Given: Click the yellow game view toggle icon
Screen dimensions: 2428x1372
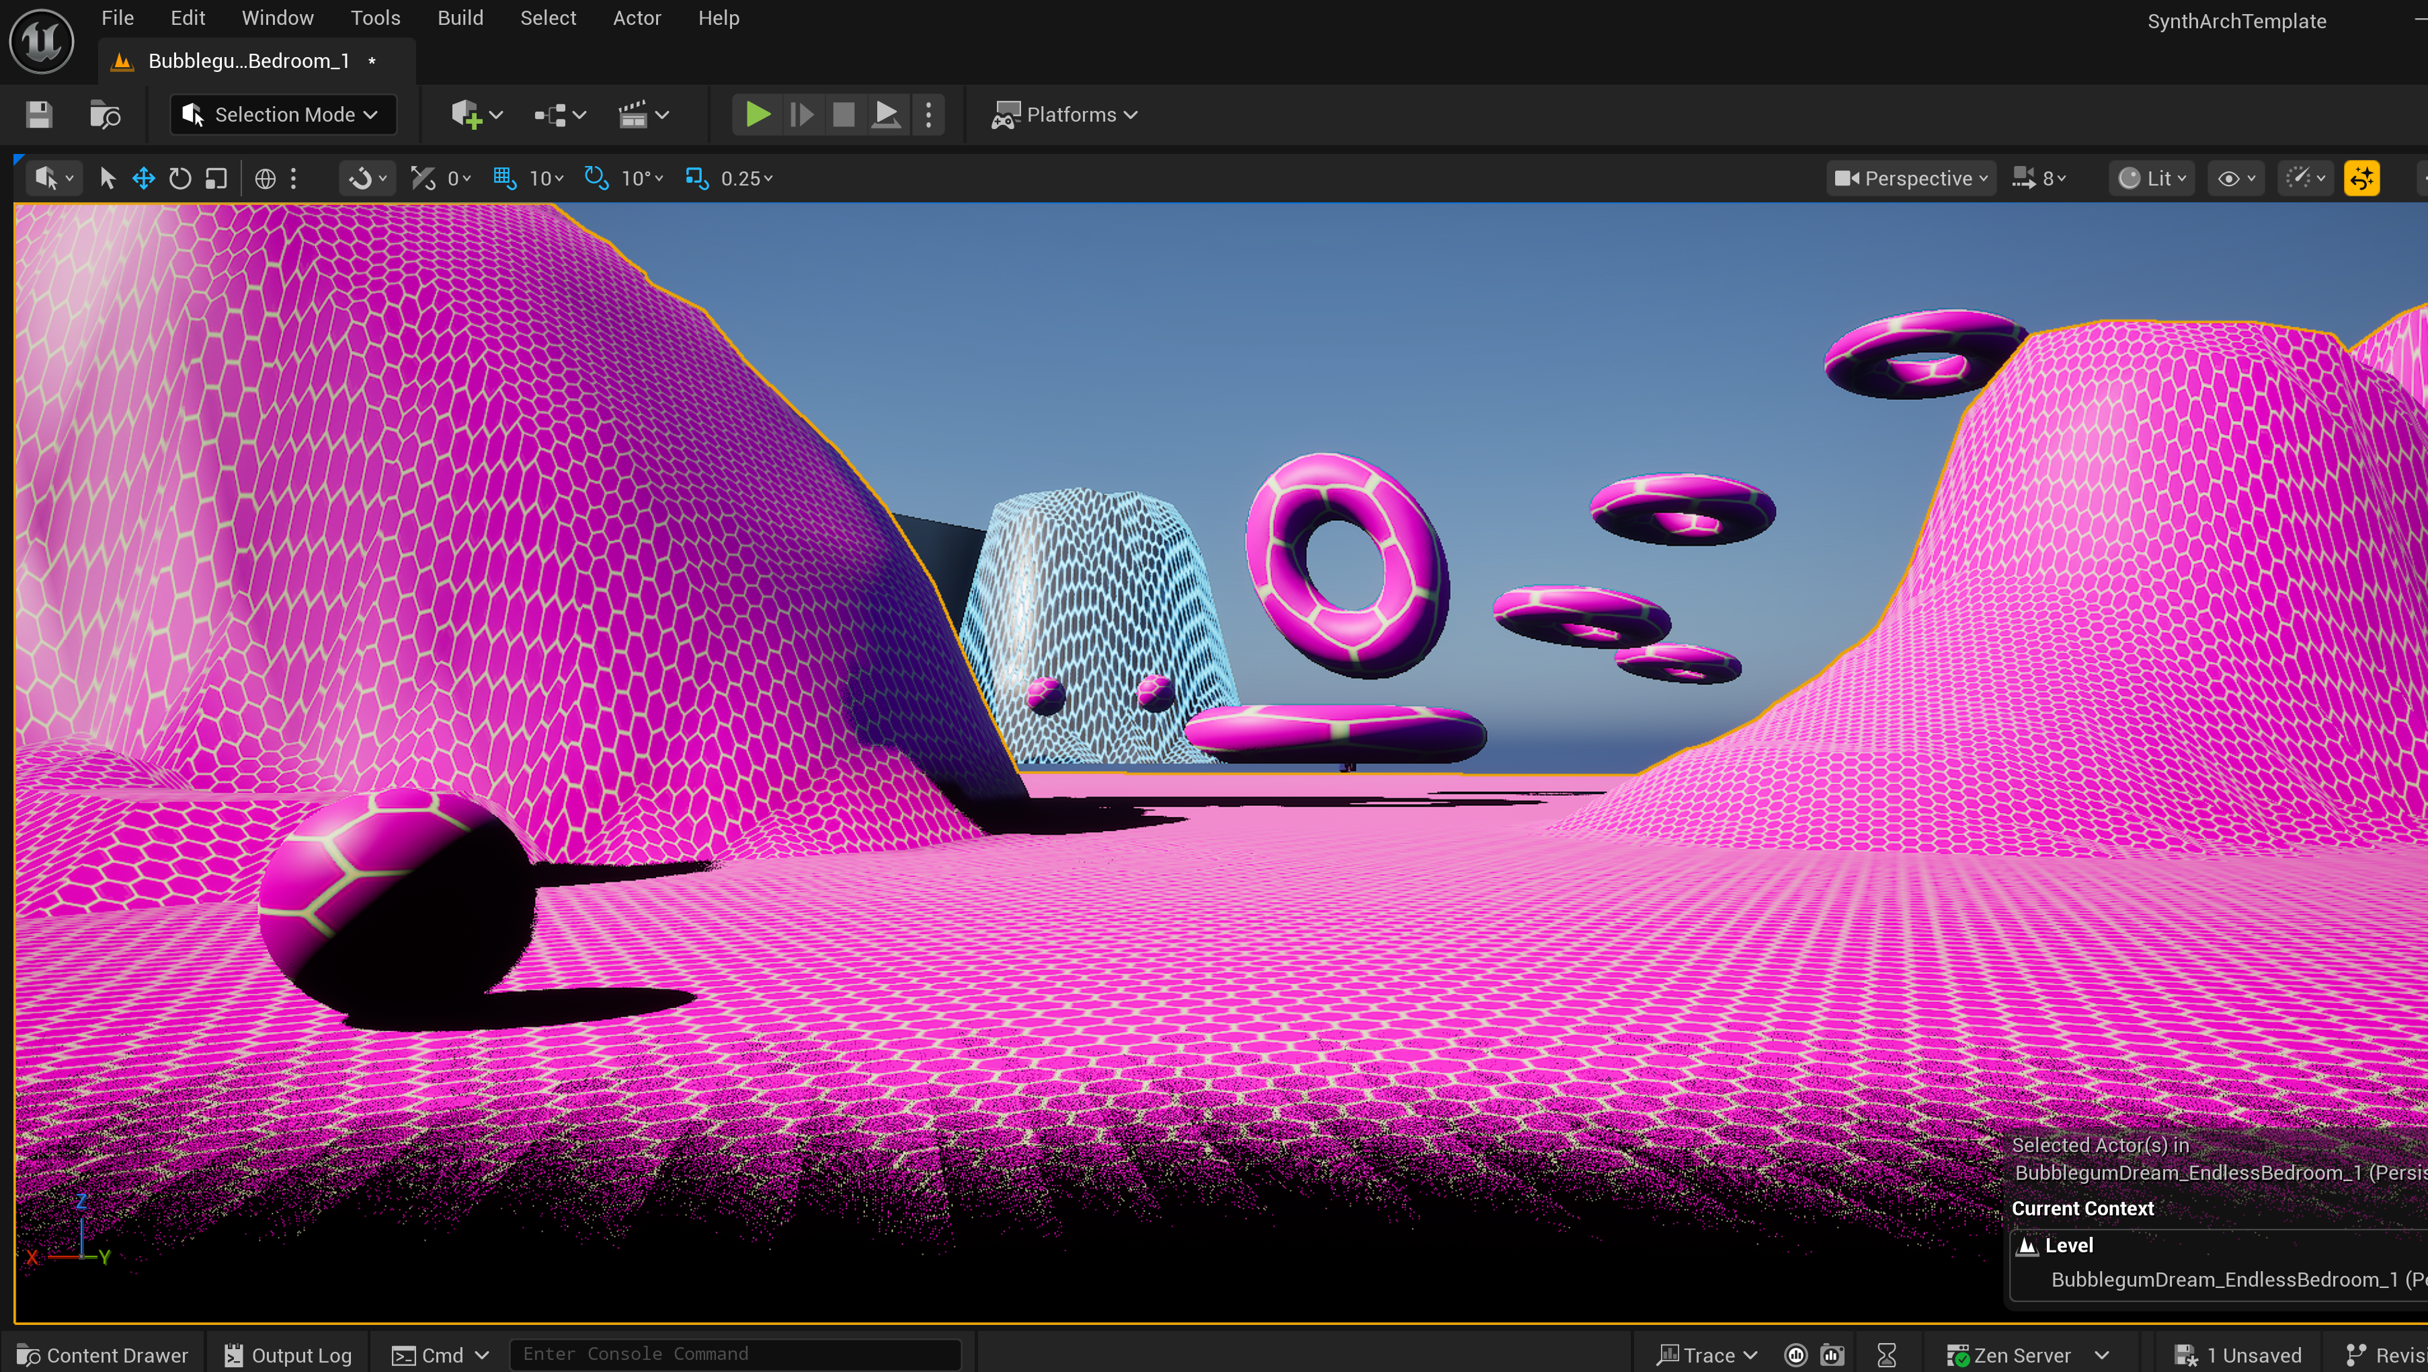Looking at the screenshot, I should point(2361,178).
